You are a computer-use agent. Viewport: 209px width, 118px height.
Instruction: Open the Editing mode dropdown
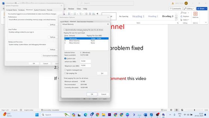click(189, 9)
